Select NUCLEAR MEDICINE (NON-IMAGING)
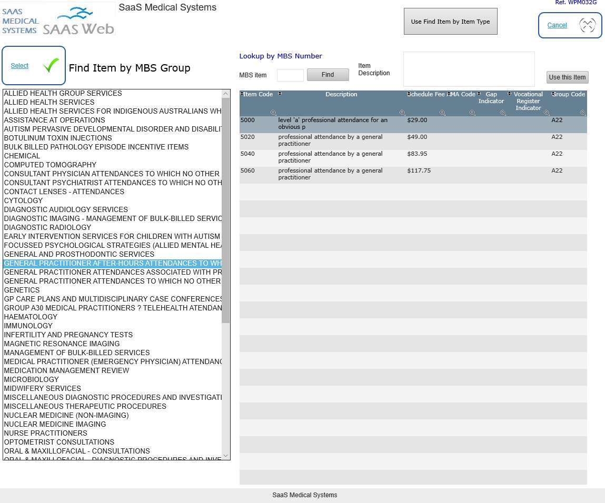Image resolution: width=605 pixels, height=503 pixels. [112, 415]
